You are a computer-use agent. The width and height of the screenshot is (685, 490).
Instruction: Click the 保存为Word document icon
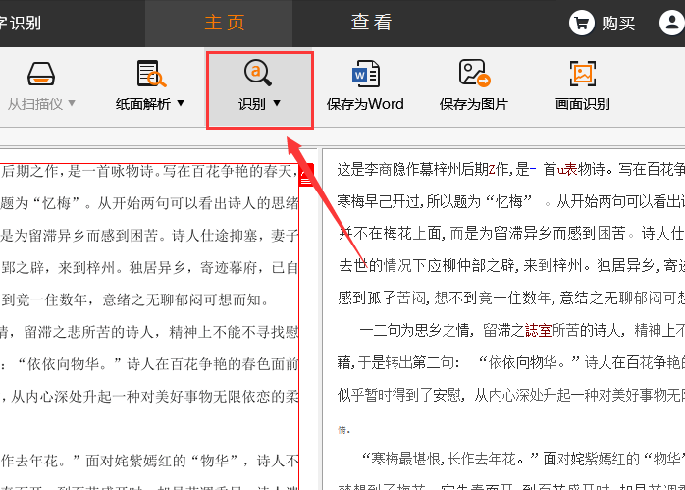coord(365,75)
